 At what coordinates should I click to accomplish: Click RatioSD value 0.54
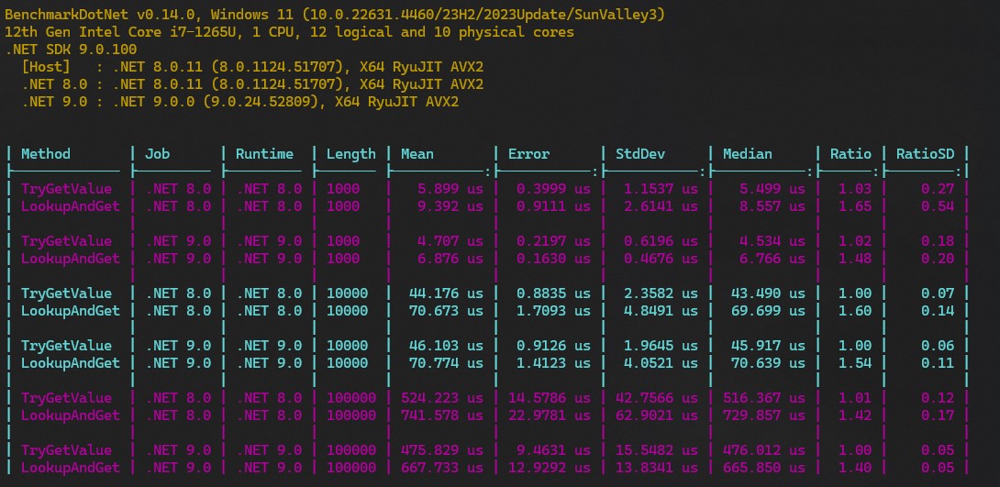point(939,205)
